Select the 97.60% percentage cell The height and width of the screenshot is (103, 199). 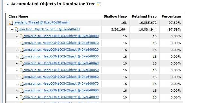(175, 23)
